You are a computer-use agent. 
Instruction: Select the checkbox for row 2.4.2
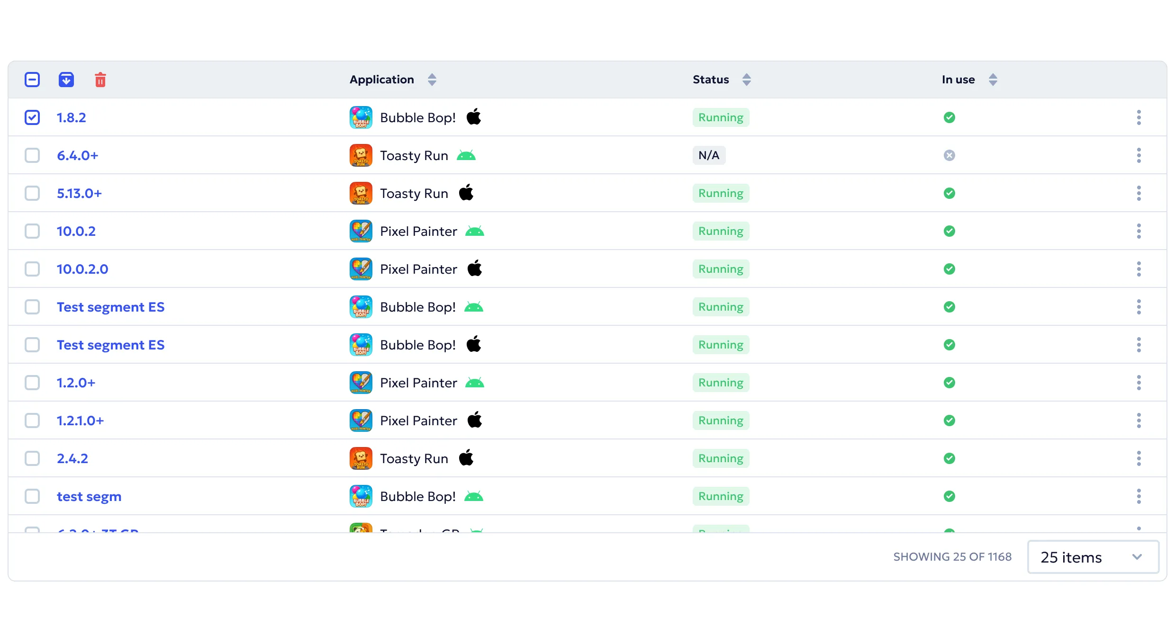(x=32, y=458)
